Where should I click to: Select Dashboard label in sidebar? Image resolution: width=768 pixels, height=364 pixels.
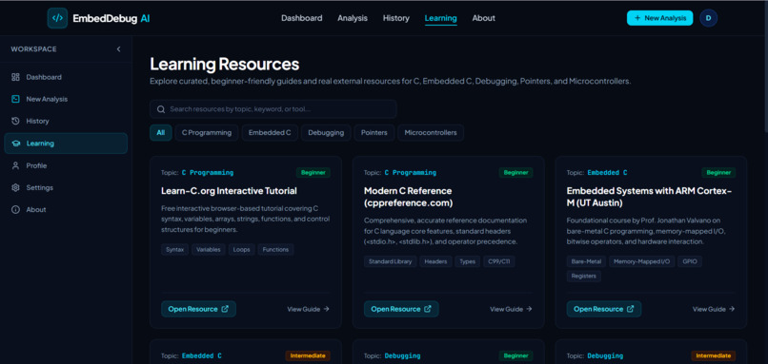tap(44, 77)
